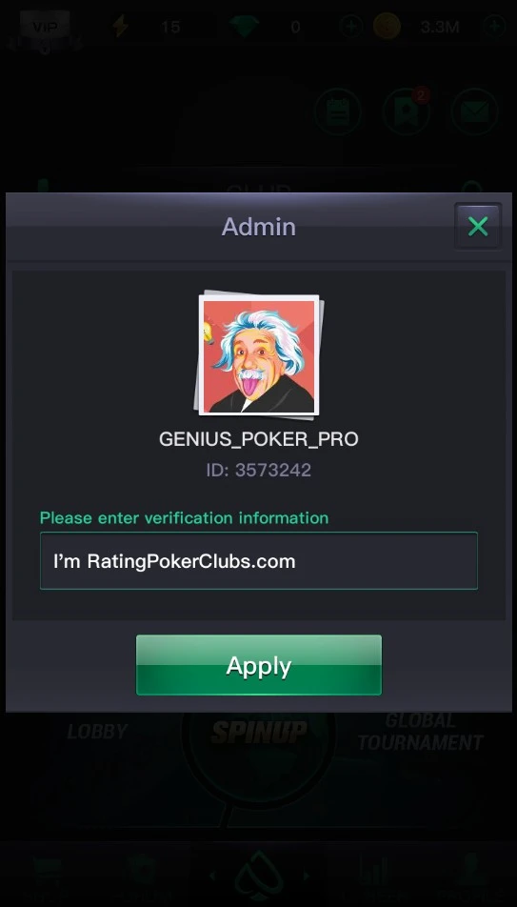
Task: Open the mail envelope inbox
Action: [475, 111]
